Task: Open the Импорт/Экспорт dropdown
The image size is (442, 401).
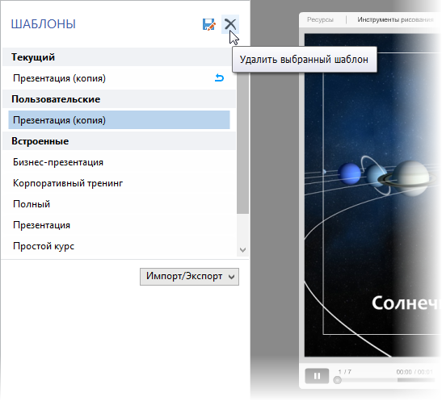Action: click(189, 277)
